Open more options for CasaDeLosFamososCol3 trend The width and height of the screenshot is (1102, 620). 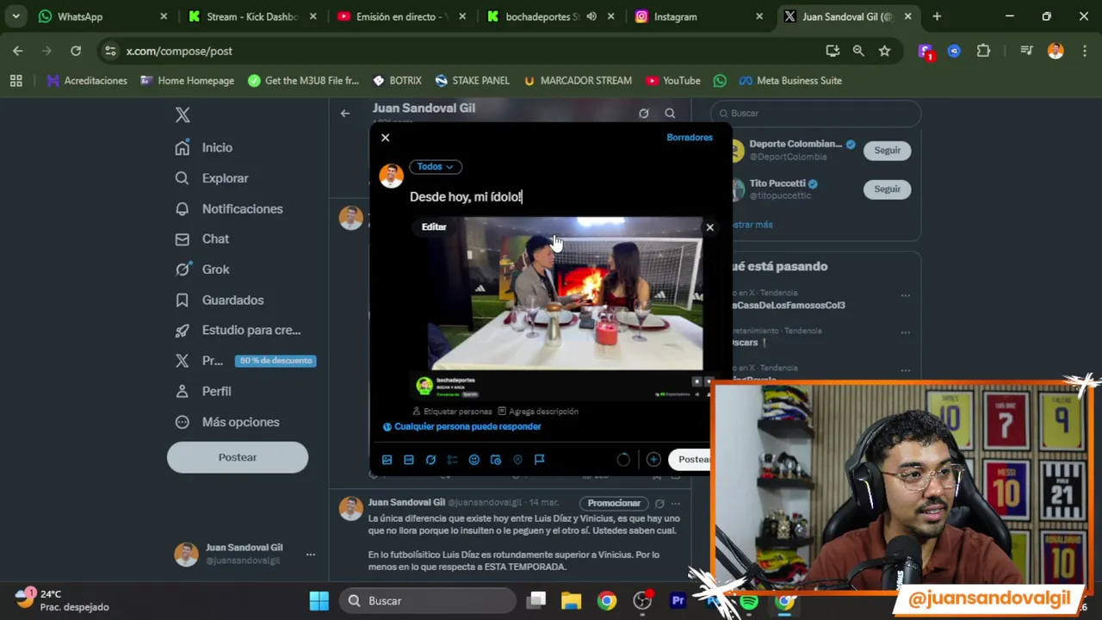[x=905, y=295]
